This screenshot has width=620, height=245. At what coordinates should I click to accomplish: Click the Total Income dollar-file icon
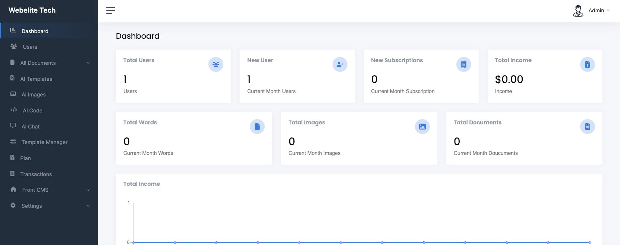tap(587, 64)
